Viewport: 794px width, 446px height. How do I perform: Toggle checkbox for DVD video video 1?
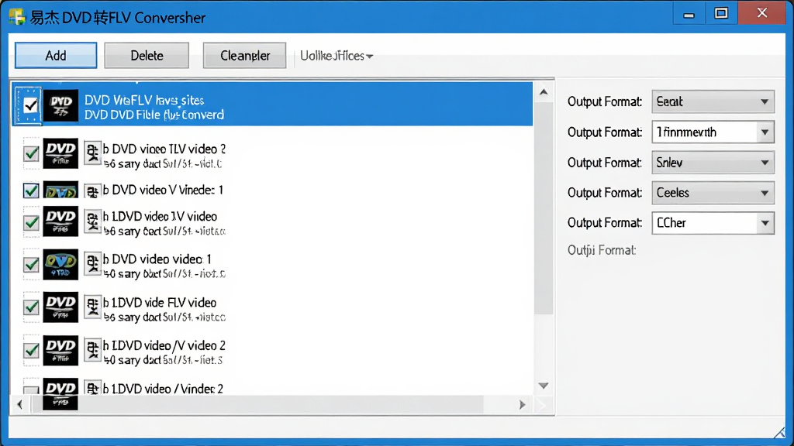point(31,265)
